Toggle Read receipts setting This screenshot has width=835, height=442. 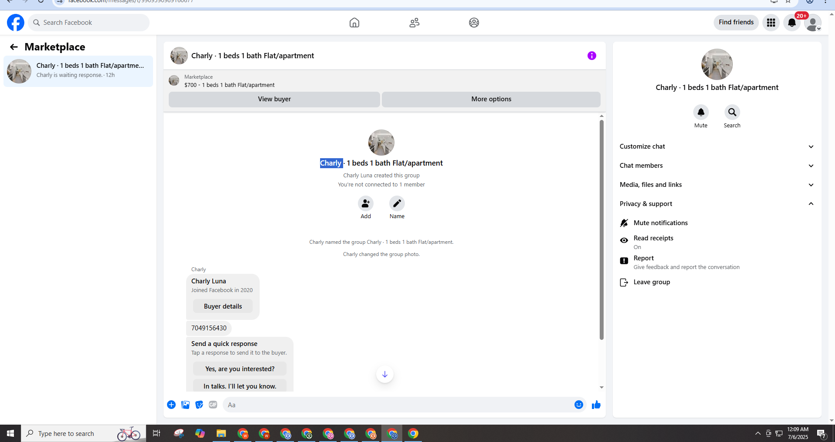tap(717, 242)
